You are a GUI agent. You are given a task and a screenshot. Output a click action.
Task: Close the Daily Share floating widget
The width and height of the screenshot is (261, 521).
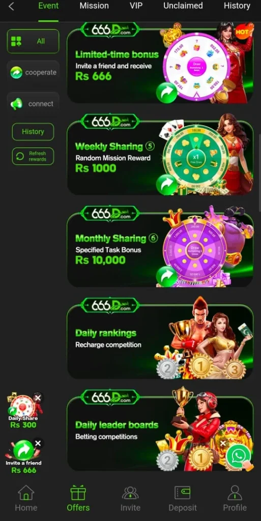(x=38, y=398)
